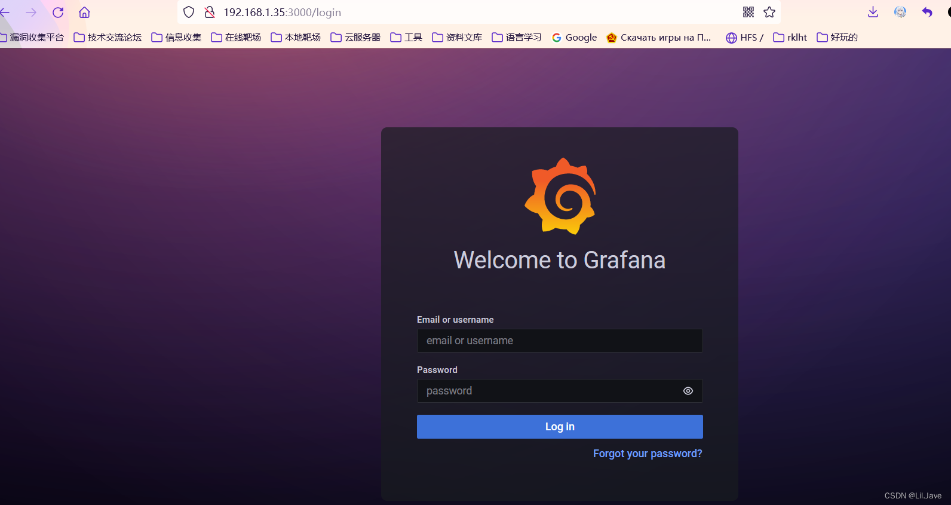Click the Grafana logo
The image size is (951, 505).
tap(560, 196)
